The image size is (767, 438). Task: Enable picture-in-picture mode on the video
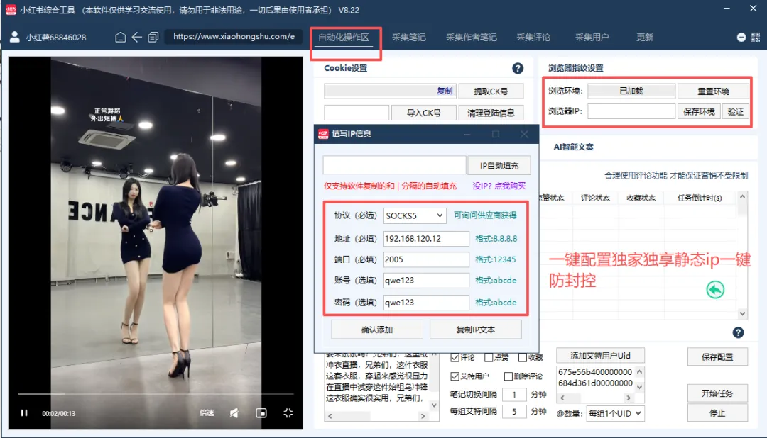click(261, 412)
